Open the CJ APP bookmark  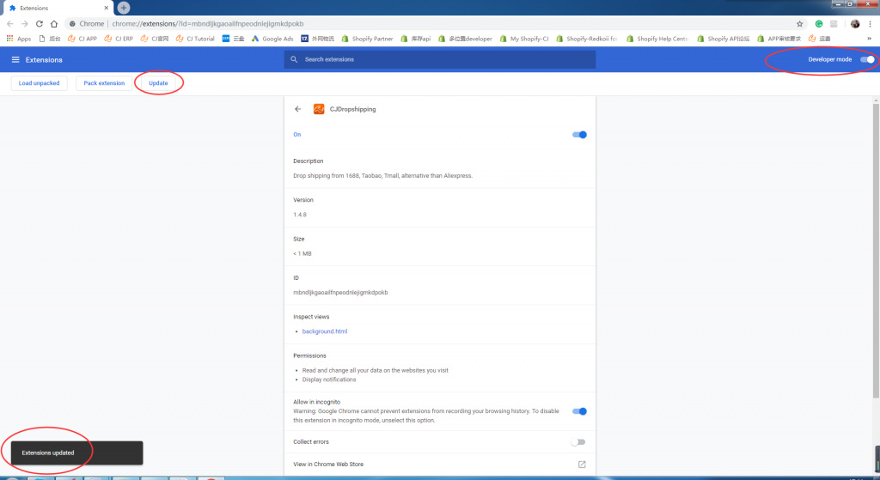[82, 39]
